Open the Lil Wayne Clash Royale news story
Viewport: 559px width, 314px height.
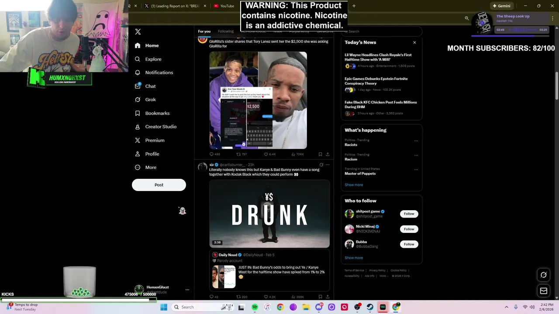(x=381, y=61)
